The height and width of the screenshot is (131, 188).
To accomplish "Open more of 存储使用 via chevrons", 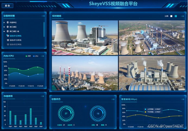I will pos(42,96).
